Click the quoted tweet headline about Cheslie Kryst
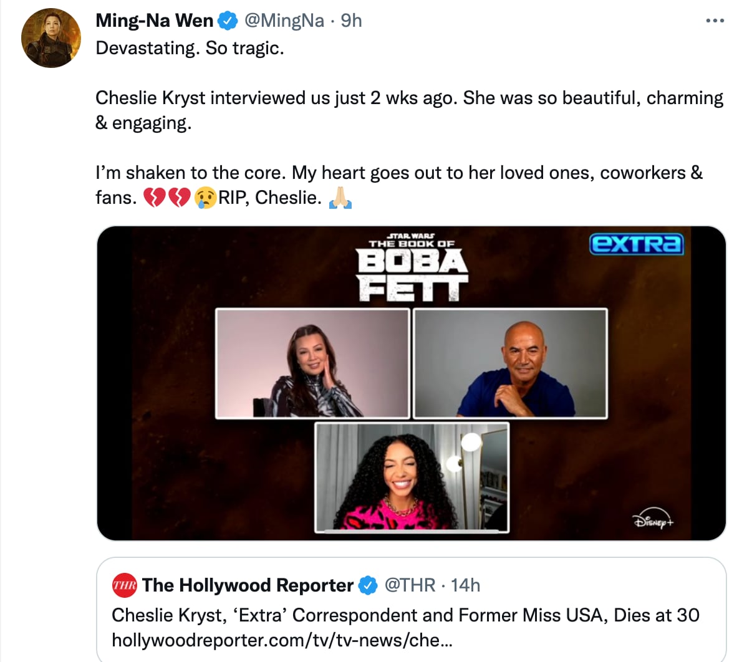This screenshot has height=662, width=747. 405,615
